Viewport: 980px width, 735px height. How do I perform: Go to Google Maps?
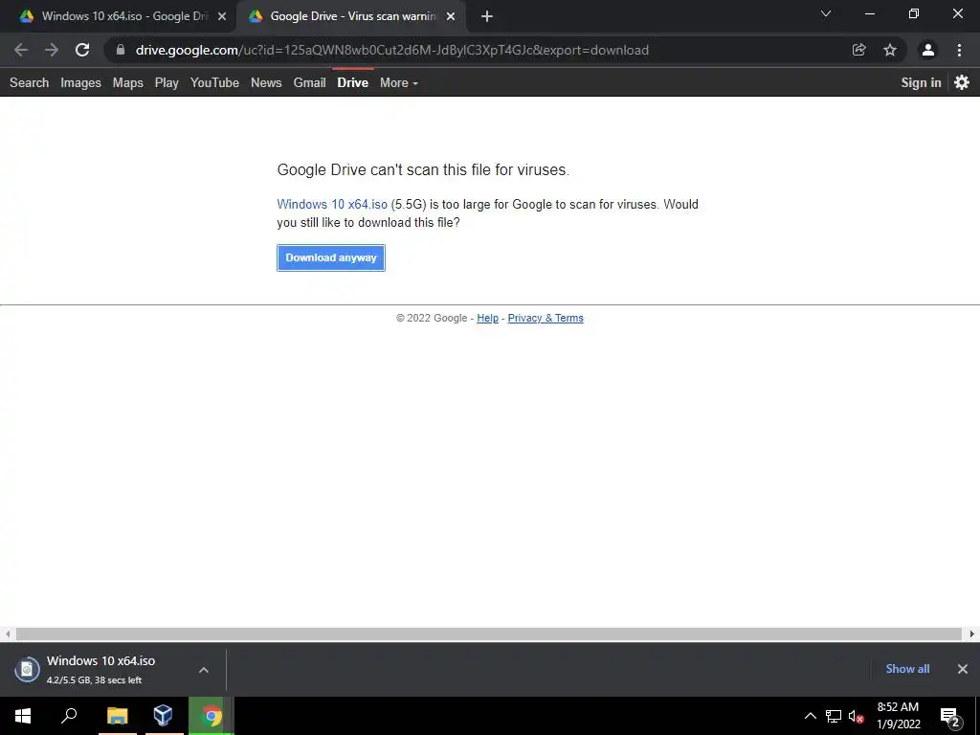coord(128,82)
